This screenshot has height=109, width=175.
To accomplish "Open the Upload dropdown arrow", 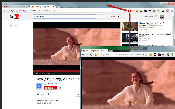I will 118,17.
